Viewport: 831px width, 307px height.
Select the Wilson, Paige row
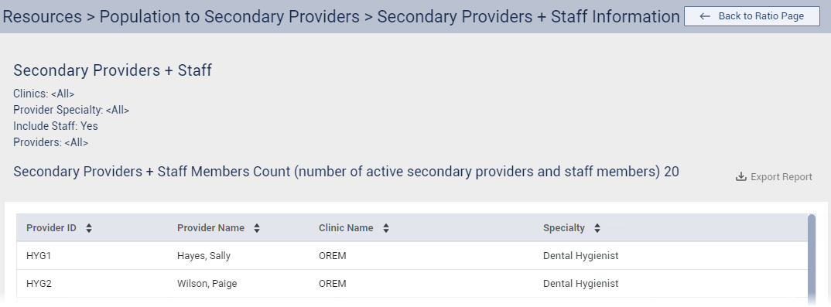[x=412, y=284]
